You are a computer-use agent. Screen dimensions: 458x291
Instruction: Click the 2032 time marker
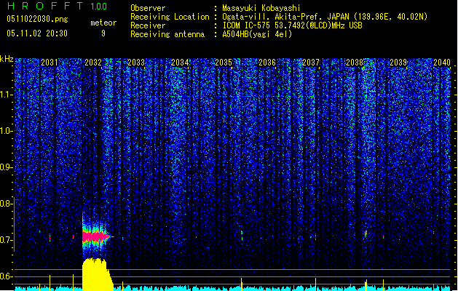coord(93,63)
